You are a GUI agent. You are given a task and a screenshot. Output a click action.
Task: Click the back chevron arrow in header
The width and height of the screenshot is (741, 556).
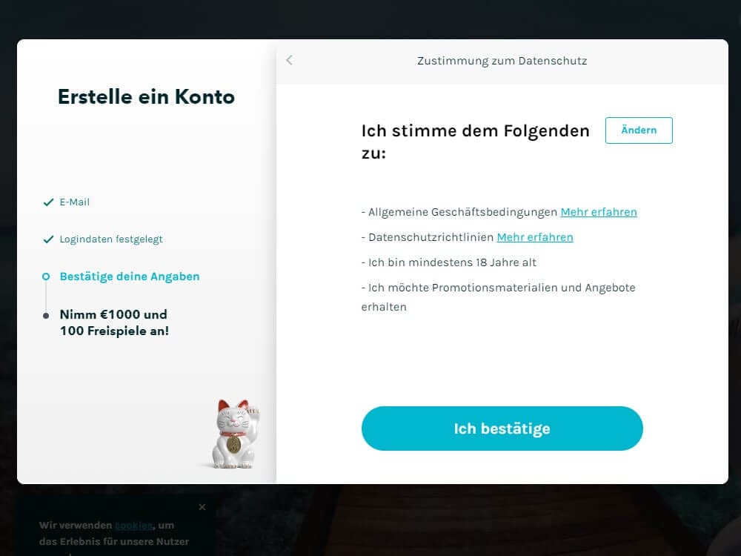[x=289, y=60]
